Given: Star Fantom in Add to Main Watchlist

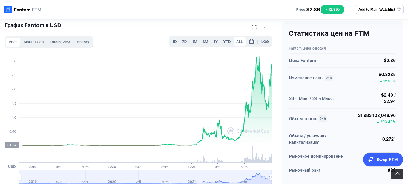Looking at the screenshot, I should [x=399, y=9].
